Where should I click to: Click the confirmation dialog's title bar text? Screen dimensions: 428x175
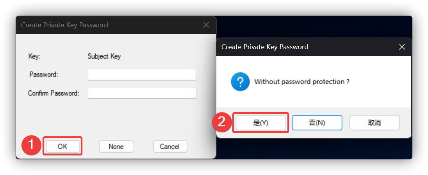(265, 47)
